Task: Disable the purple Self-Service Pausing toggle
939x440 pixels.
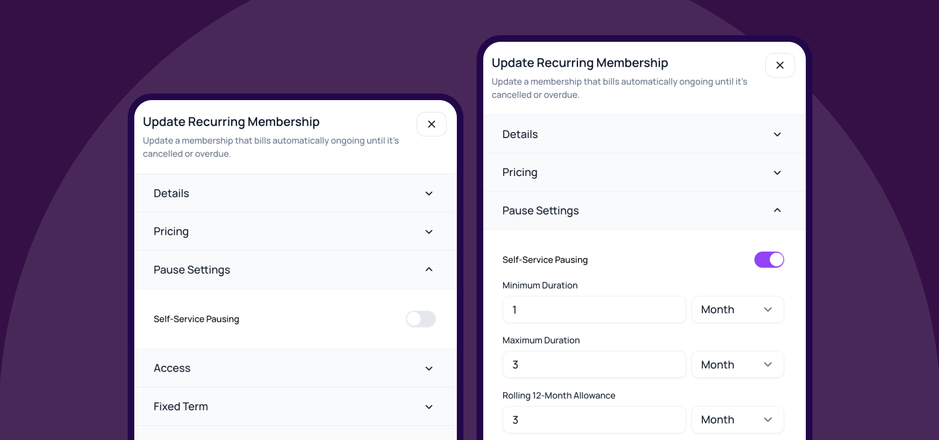Action: click(769, 260)
